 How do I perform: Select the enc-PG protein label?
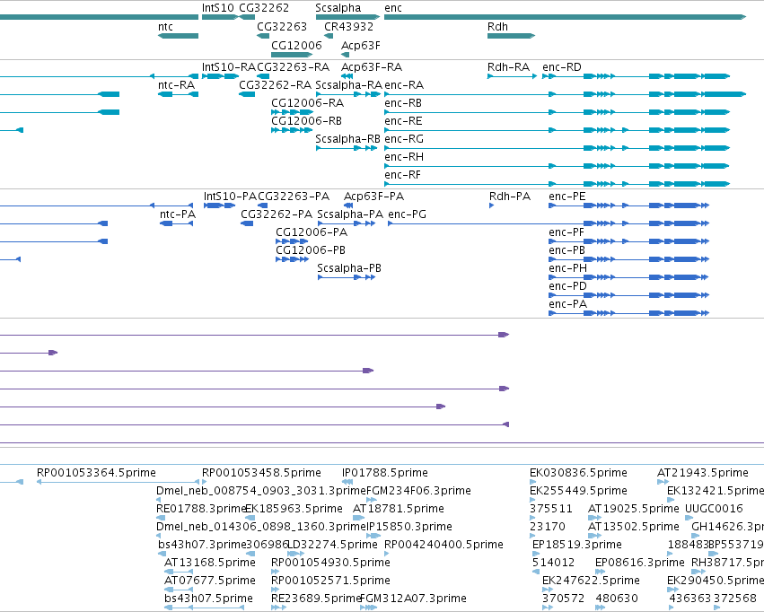point(408,214)
